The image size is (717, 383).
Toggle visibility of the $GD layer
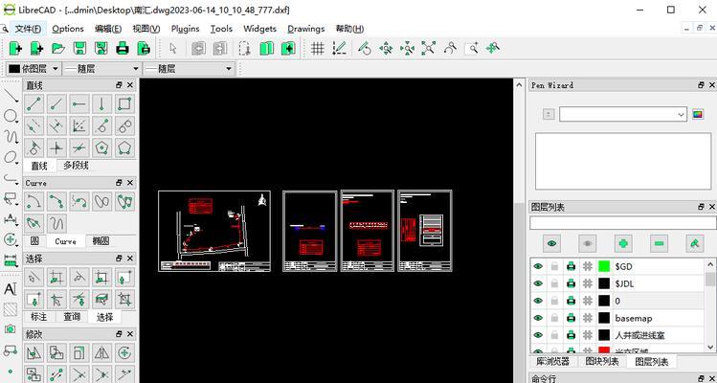(x=538, y=266)
